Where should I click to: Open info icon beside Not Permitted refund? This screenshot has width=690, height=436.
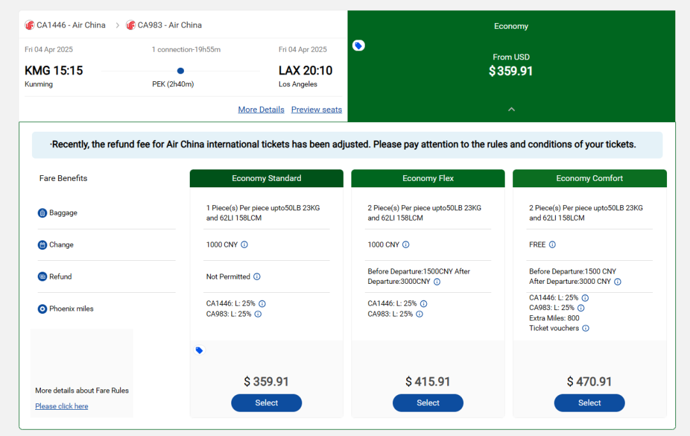pyautogui.click(x=257, y=277)
